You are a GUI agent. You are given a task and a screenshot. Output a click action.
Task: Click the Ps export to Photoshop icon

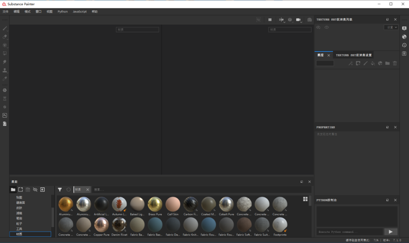(x=5, y=115)
